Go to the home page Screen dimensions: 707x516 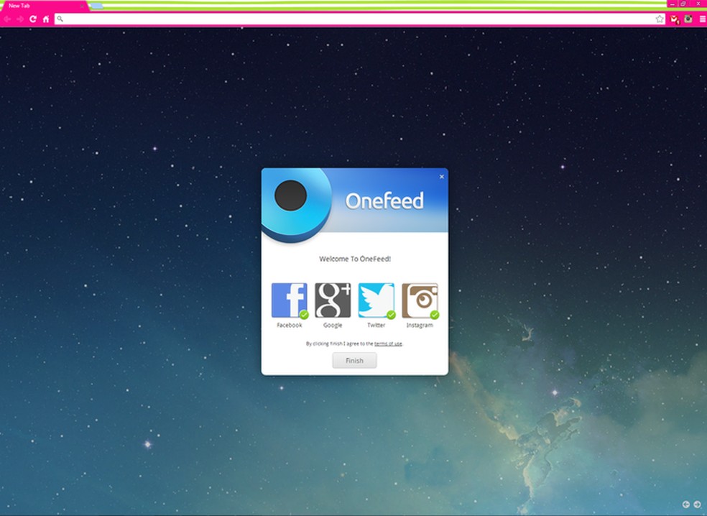(45, 19)
